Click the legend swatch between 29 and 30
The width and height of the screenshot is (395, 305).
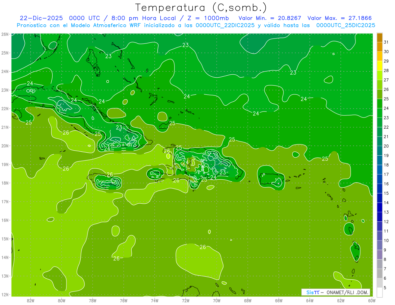tap(380, 56)
